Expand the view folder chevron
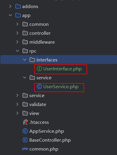The image size is (117, 155). click(17, 113)
